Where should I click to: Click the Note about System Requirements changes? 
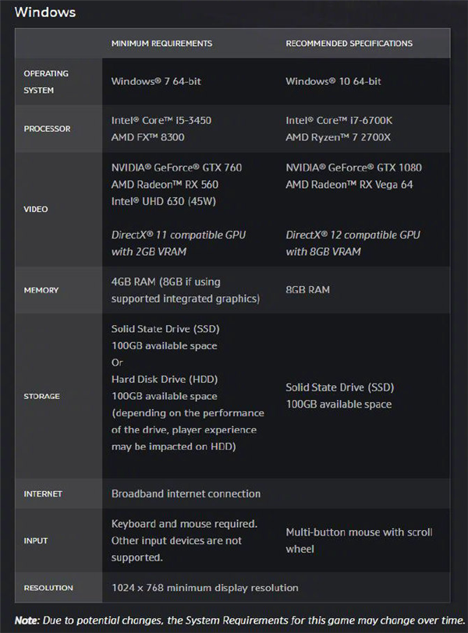240,621
